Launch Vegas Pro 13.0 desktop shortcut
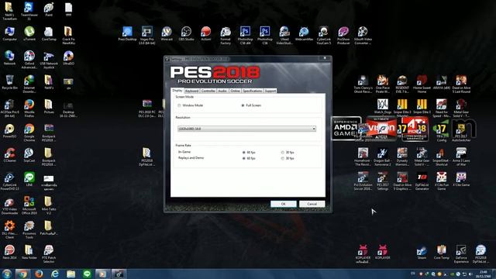This screenshot has height=279, width=496. click(x=146, y=35)
